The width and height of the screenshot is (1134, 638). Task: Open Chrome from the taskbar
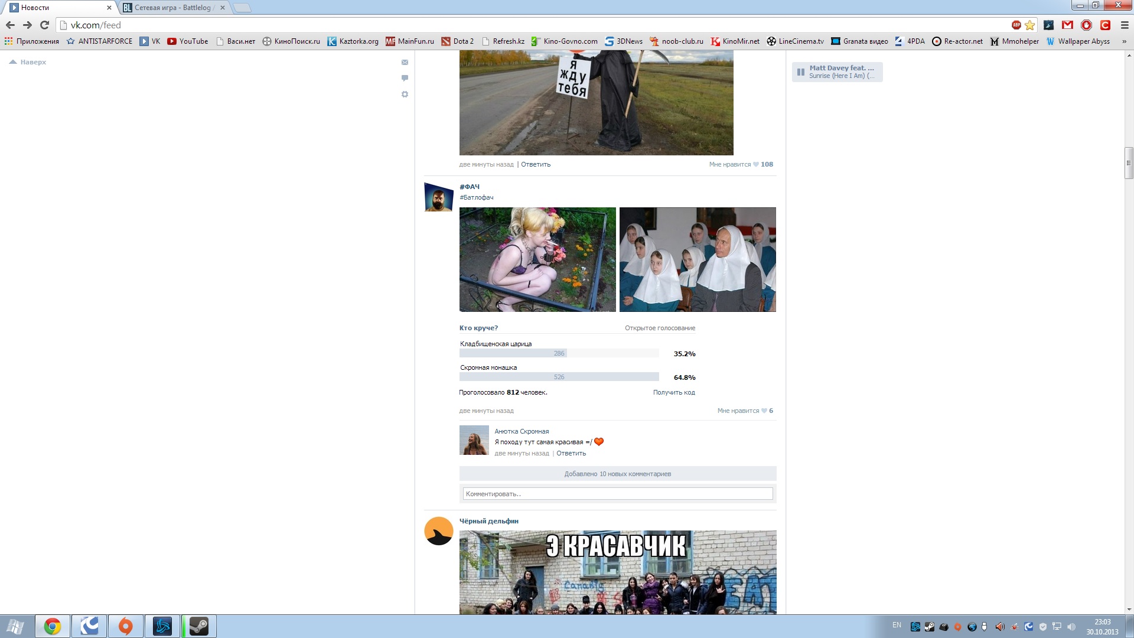coord(53,626)
